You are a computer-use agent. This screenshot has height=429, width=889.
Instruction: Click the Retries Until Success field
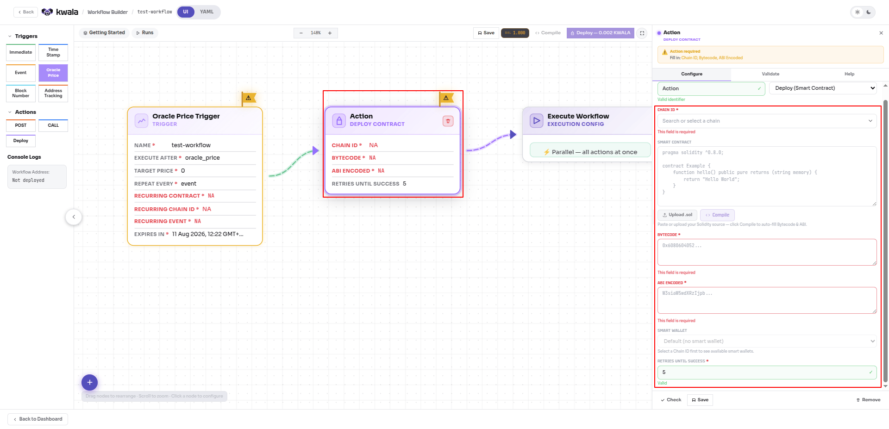click(x=767, y=372)
